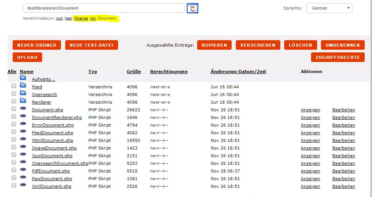Sort the list by Größe column
Screen dimensions: 372x197
[x=134, y=72]
